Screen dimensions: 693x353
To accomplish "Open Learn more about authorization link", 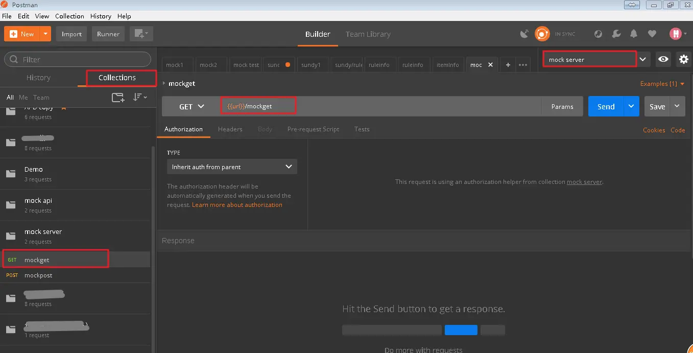I will click(237, 205).
